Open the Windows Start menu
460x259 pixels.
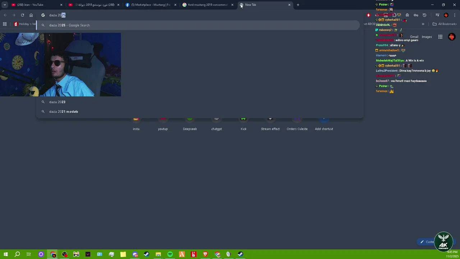pyautogui.click(x=5, y=254)
